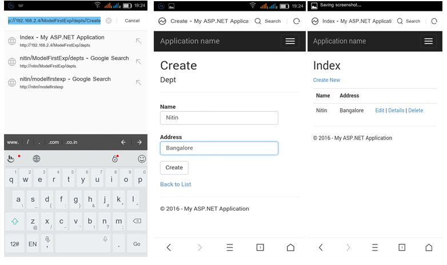Open the tabs counter icon under the Index page

(402, 247)
